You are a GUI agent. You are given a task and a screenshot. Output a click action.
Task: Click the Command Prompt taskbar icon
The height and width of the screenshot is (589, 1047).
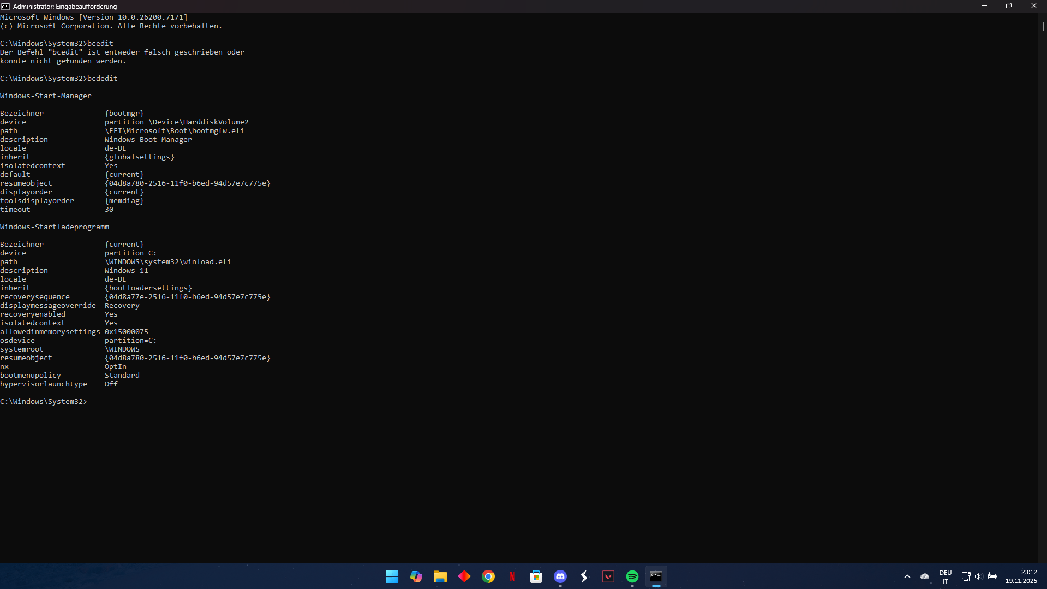click(x=656, y=576)
